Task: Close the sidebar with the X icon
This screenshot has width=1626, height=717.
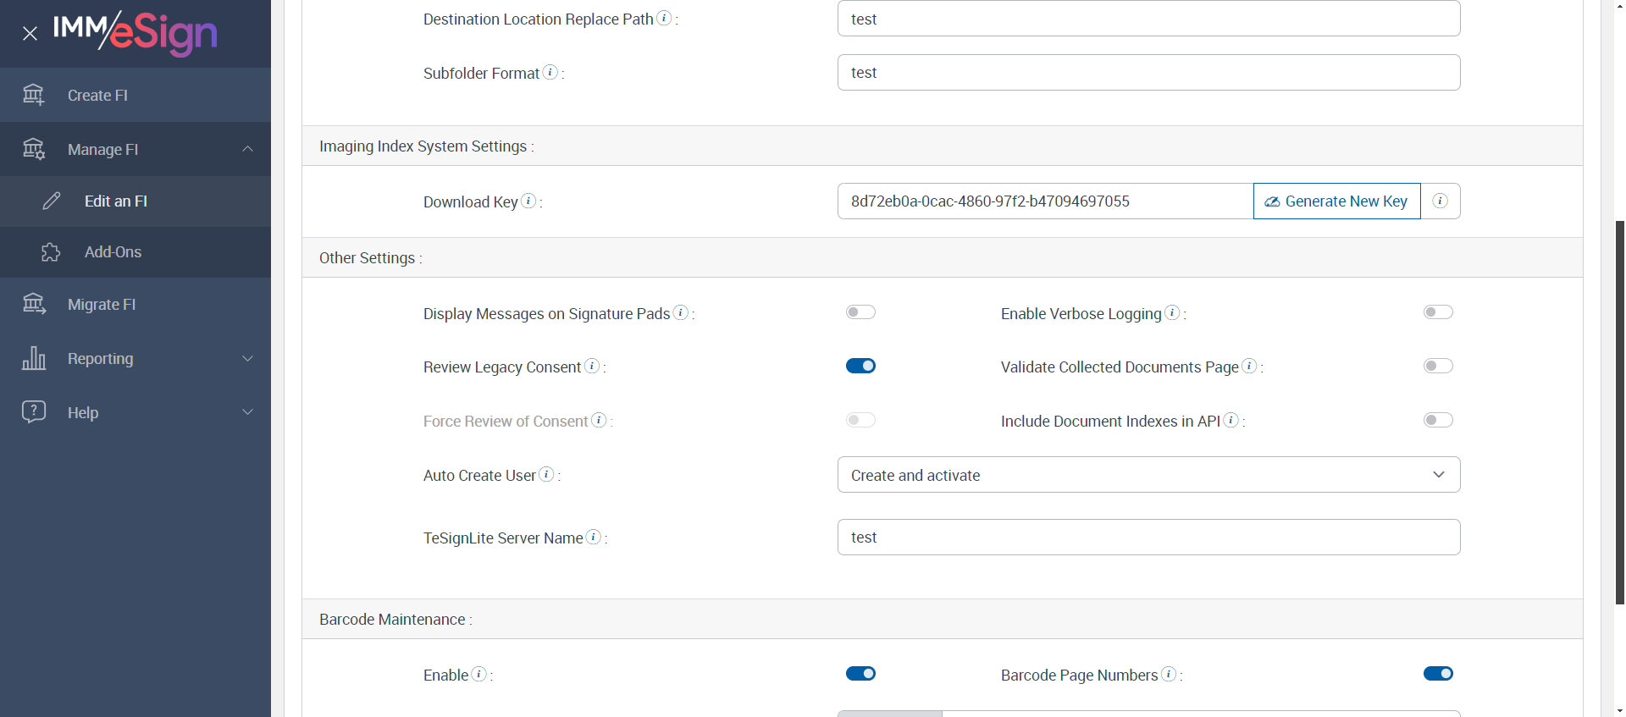Action: click(30, 34)
